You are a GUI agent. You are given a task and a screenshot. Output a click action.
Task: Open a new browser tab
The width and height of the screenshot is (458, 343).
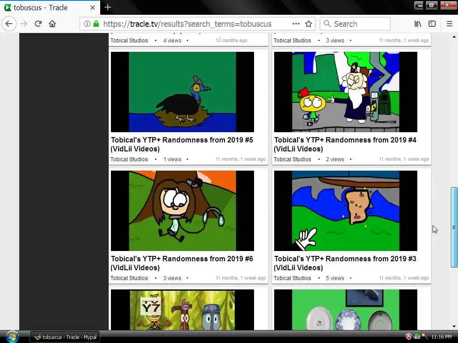tap(108, 7)
